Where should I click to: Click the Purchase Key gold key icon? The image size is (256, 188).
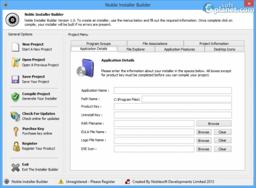point(16,131)
